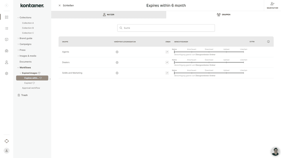Select the Gruppen tab
This screenshot has width=281, height=158.
pyautogui.click(x=223, y=14)
